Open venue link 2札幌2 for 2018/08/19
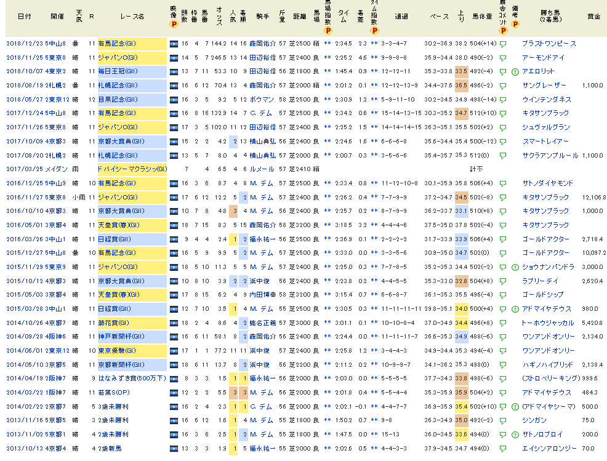The width and height of the screenshot is (607, 461). click(55, 86)
